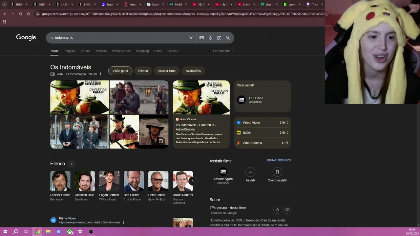Open Russell Crowe cast photo

point(60,181)
